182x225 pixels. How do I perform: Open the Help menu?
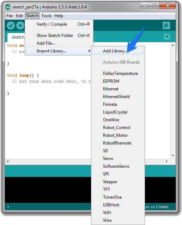(59, 16)
